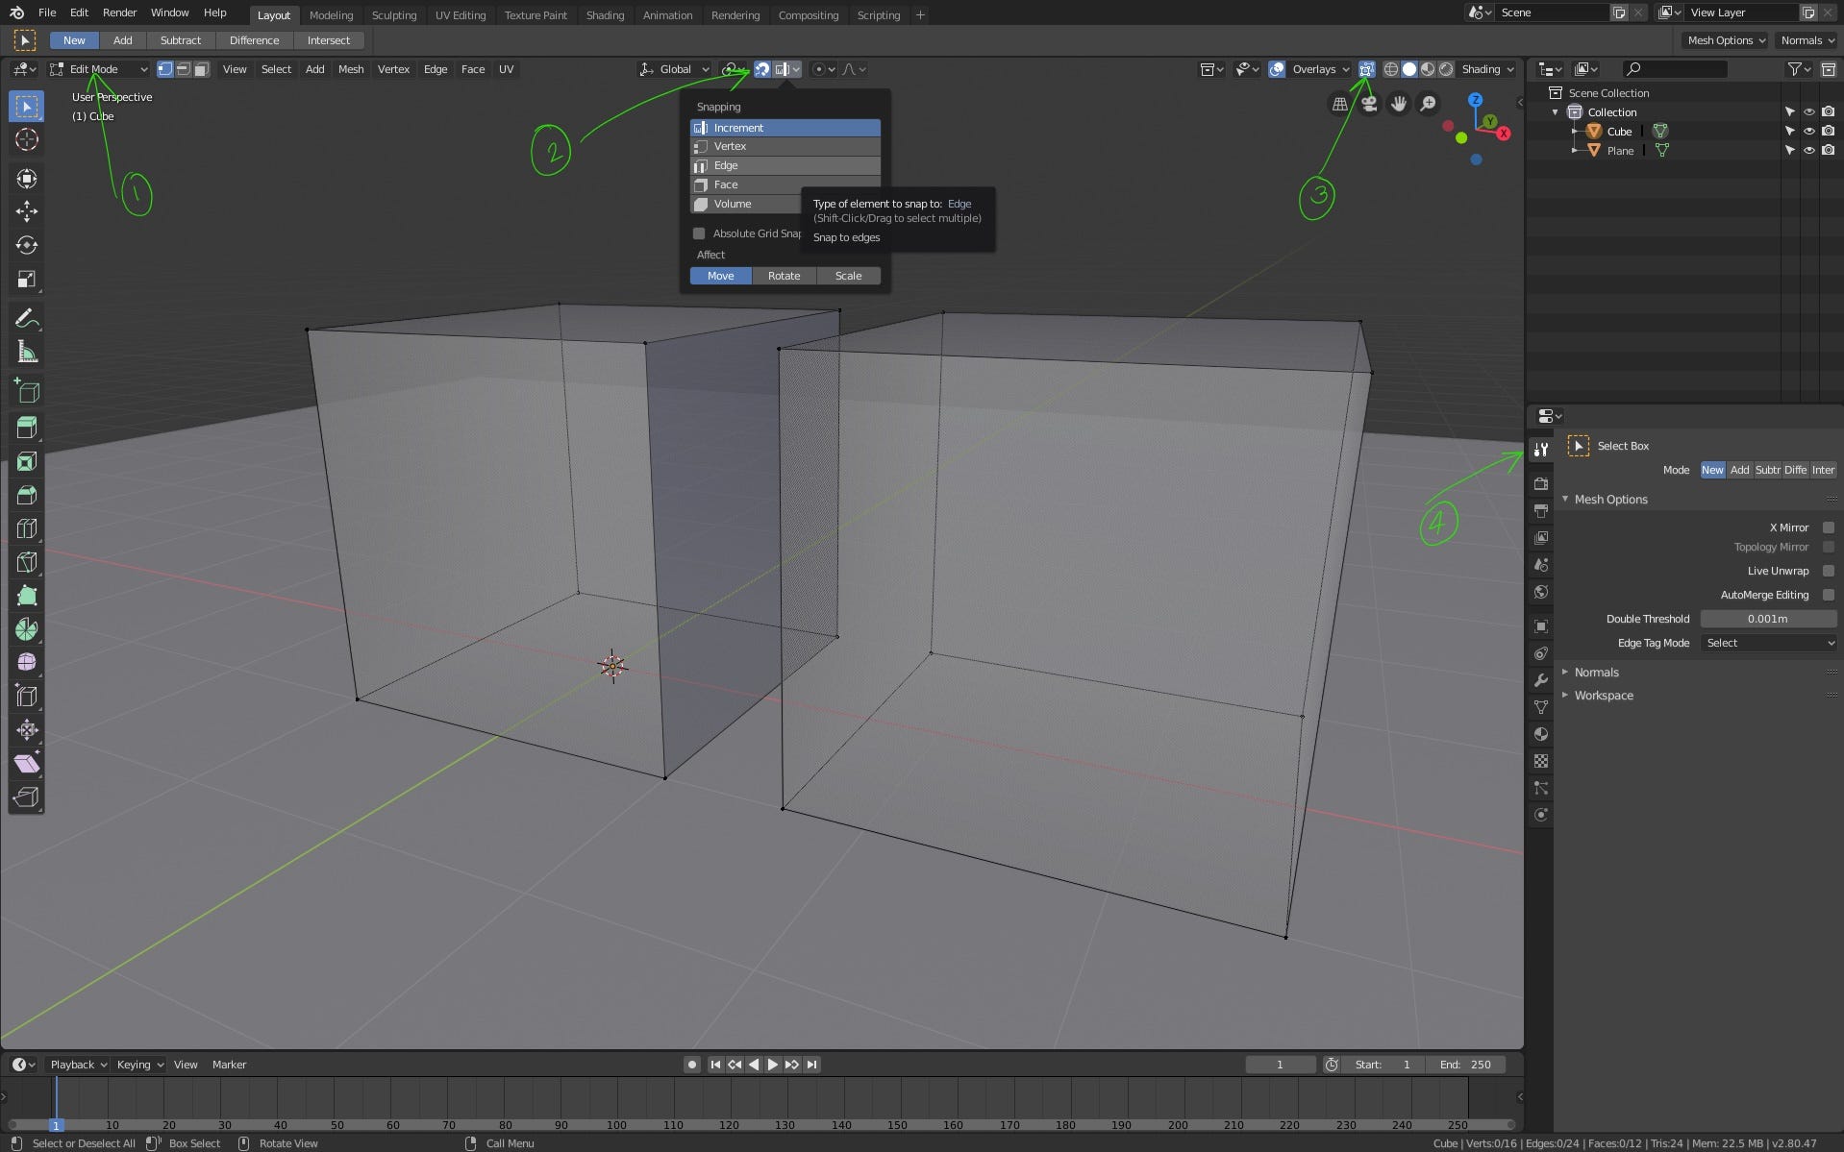Choose the Rotate tool in toolbar
The width and height of the screenshot is (1844, 1152).
tap(26, 245)
